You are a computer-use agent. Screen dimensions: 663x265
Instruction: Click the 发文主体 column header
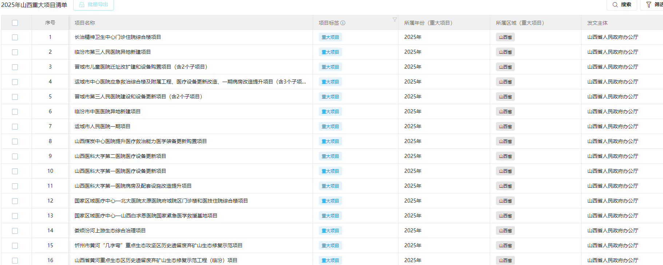(597, 23)
